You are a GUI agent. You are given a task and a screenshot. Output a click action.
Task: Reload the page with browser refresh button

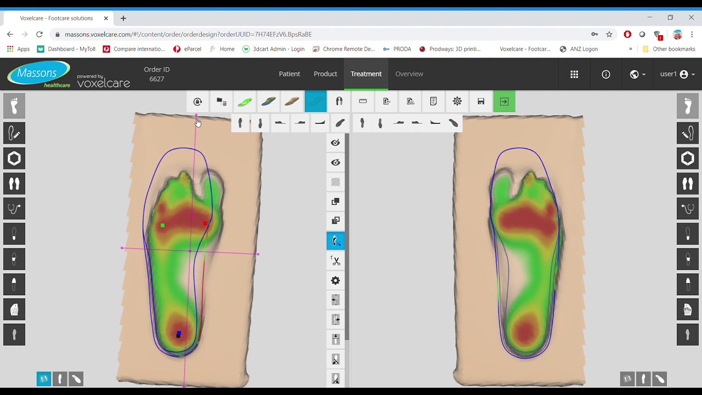coord(39,34)
